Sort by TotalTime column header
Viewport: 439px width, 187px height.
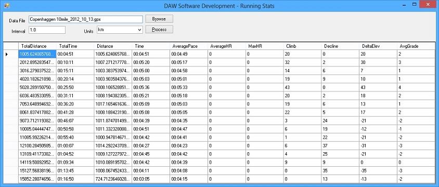tap(75, 46)
